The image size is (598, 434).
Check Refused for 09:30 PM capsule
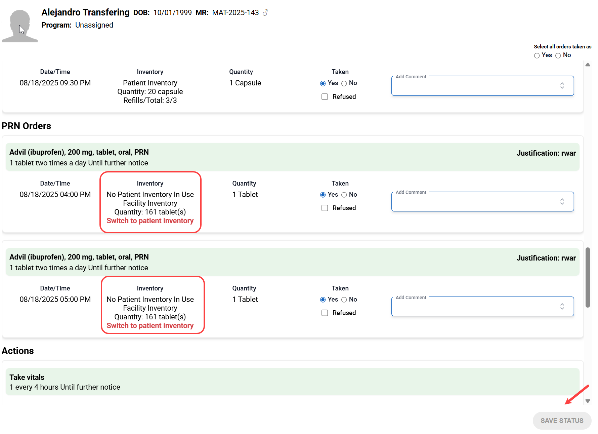(325, 97)
